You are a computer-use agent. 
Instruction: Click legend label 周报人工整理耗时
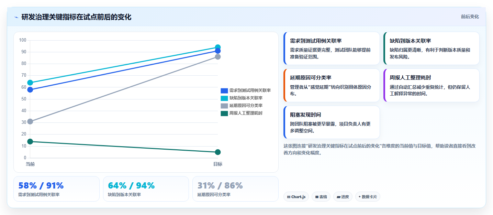(x=246, y=113)
